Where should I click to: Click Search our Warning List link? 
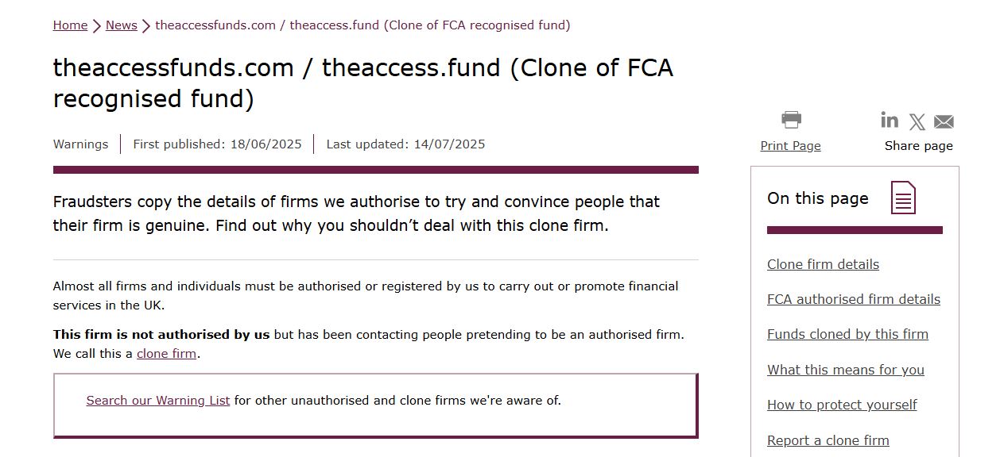[157, 400]
